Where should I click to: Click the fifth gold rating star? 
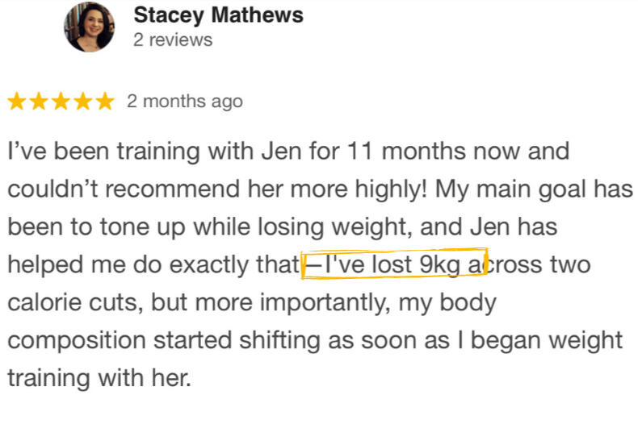click(104, 102)
